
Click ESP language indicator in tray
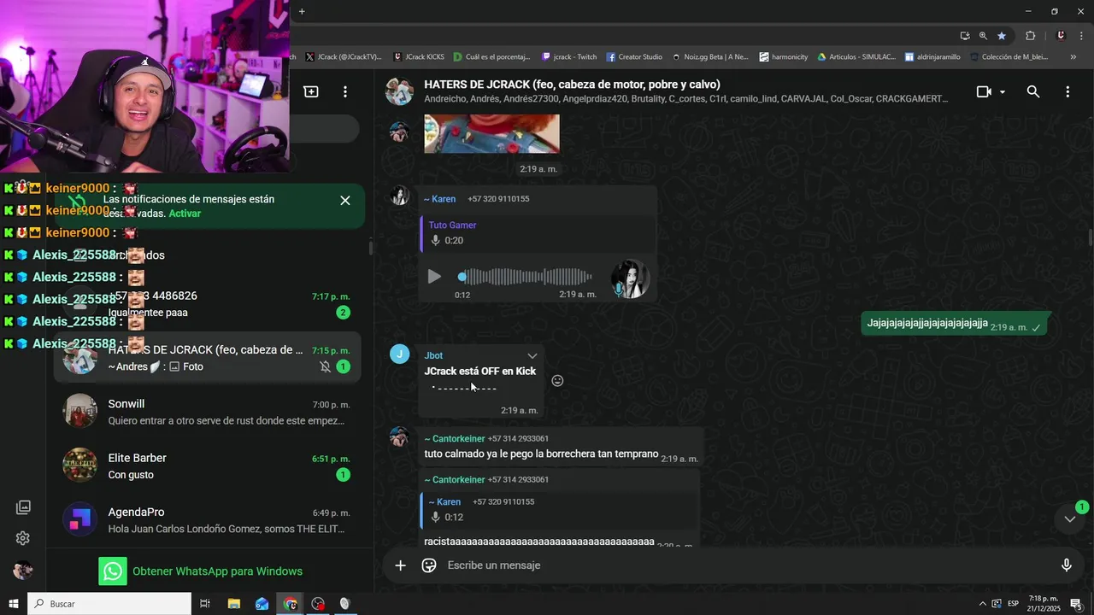(x=1013, y=604)
